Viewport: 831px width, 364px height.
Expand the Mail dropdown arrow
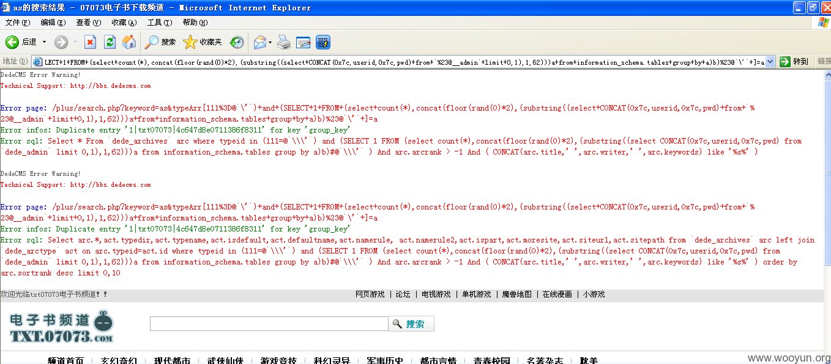[x=270, y=42]
